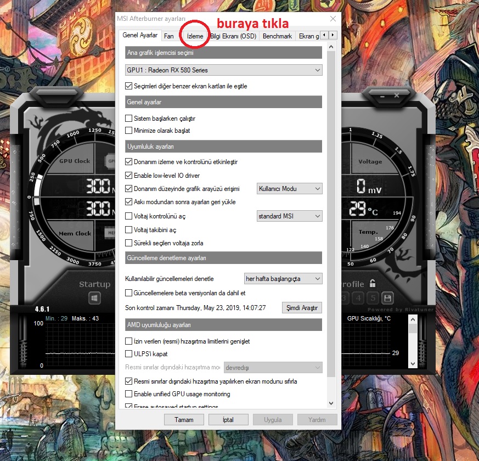Image resolution: width=479 pixels, height=461 pixels.
Task: Enable unified GPU usage monitoring checkbox
Action: pos(128,394)
